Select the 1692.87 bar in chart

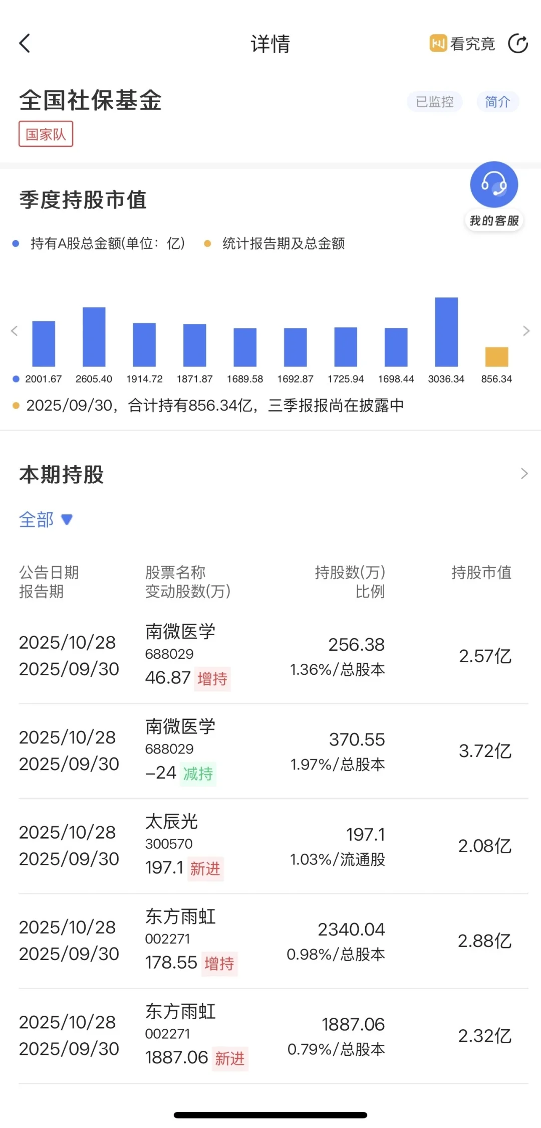(296, 347)
